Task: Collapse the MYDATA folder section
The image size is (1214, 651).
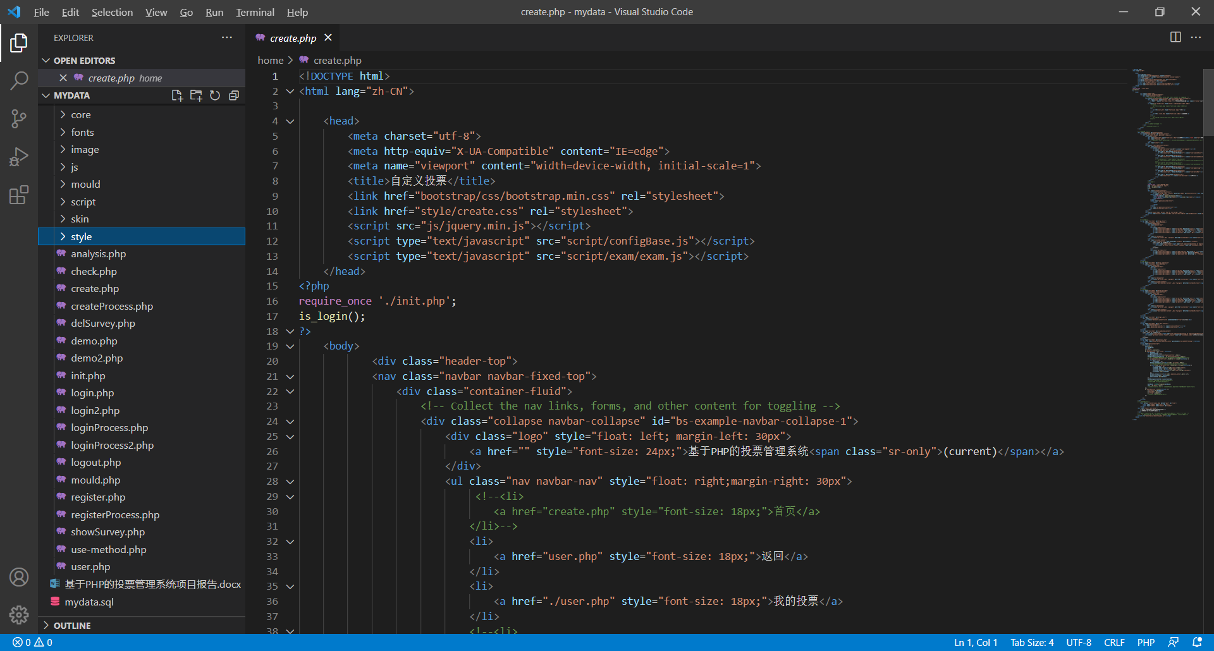Action: pyautogui.click(x=46, y=95)
